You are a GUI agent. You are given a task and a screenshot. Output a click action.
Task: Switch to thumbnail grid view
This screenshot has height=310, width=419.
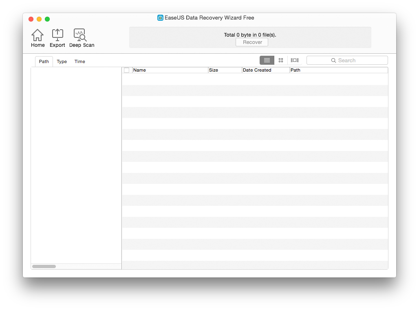coord(280,60)
